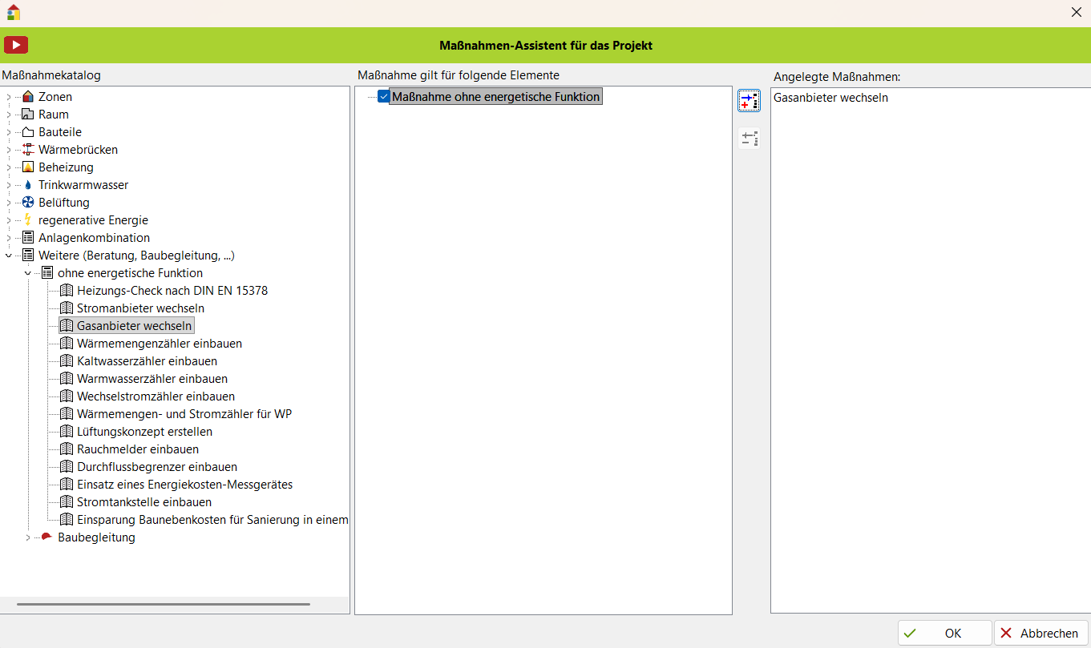Click the Wärmebrücken icon in tree
1091x648 pixels.
coord(28,150)
